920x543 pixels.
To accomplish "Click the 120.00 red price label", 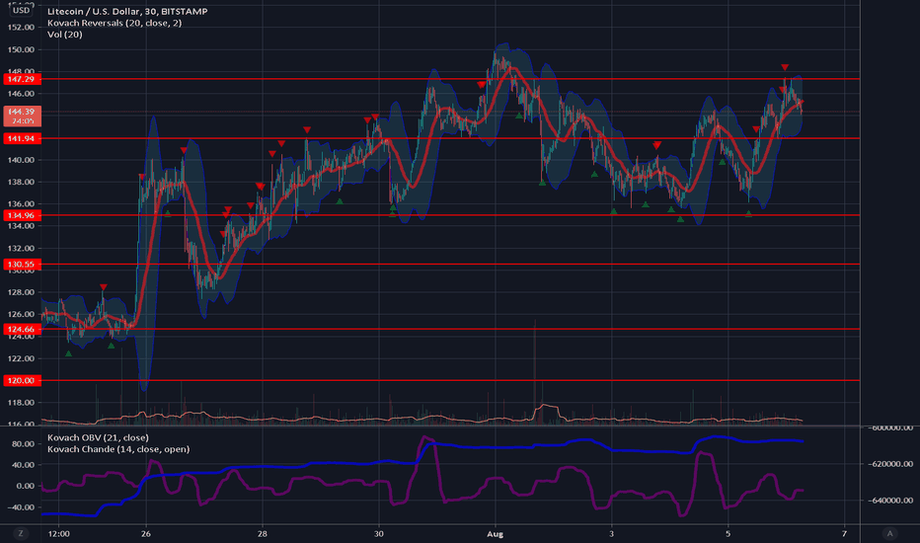I will 21,380.
